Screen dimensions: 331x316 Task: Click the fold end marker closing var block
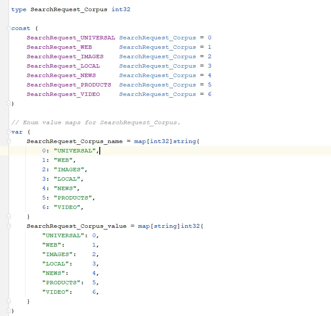click(9, 310)
